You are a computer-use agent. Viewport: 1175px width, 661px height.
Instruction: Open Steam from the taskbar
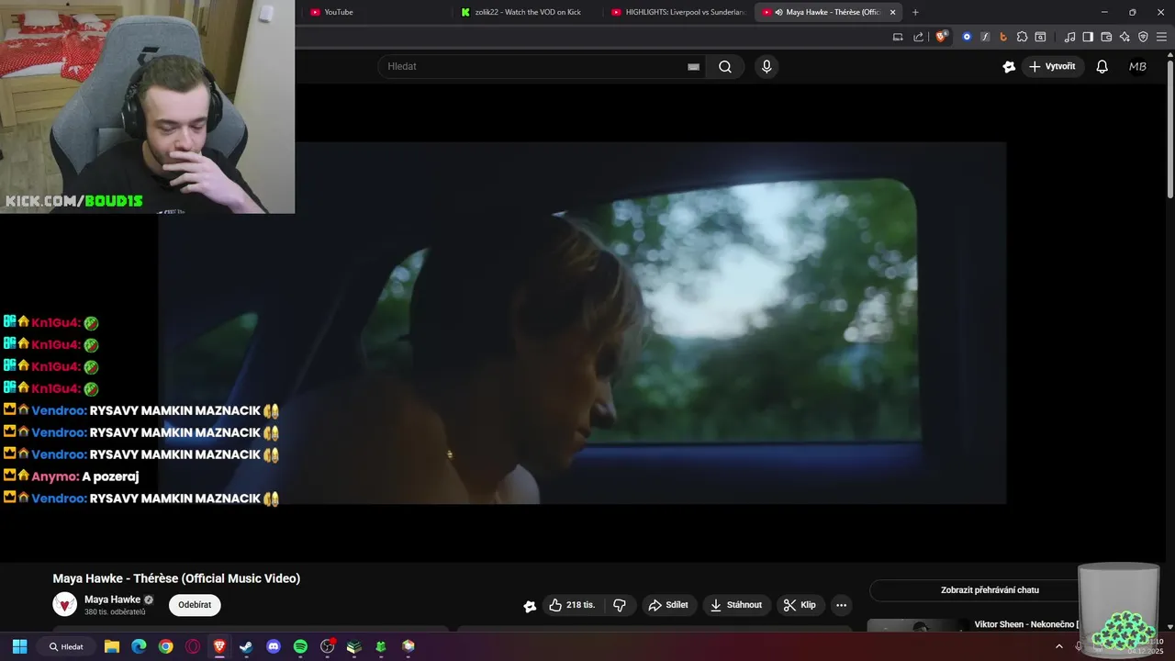[x=246, y=646]
